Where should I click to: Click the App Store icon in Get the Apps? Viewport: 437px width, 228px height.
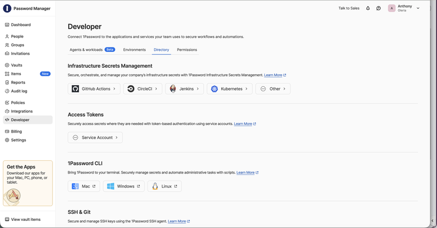[x=13, y=195]
